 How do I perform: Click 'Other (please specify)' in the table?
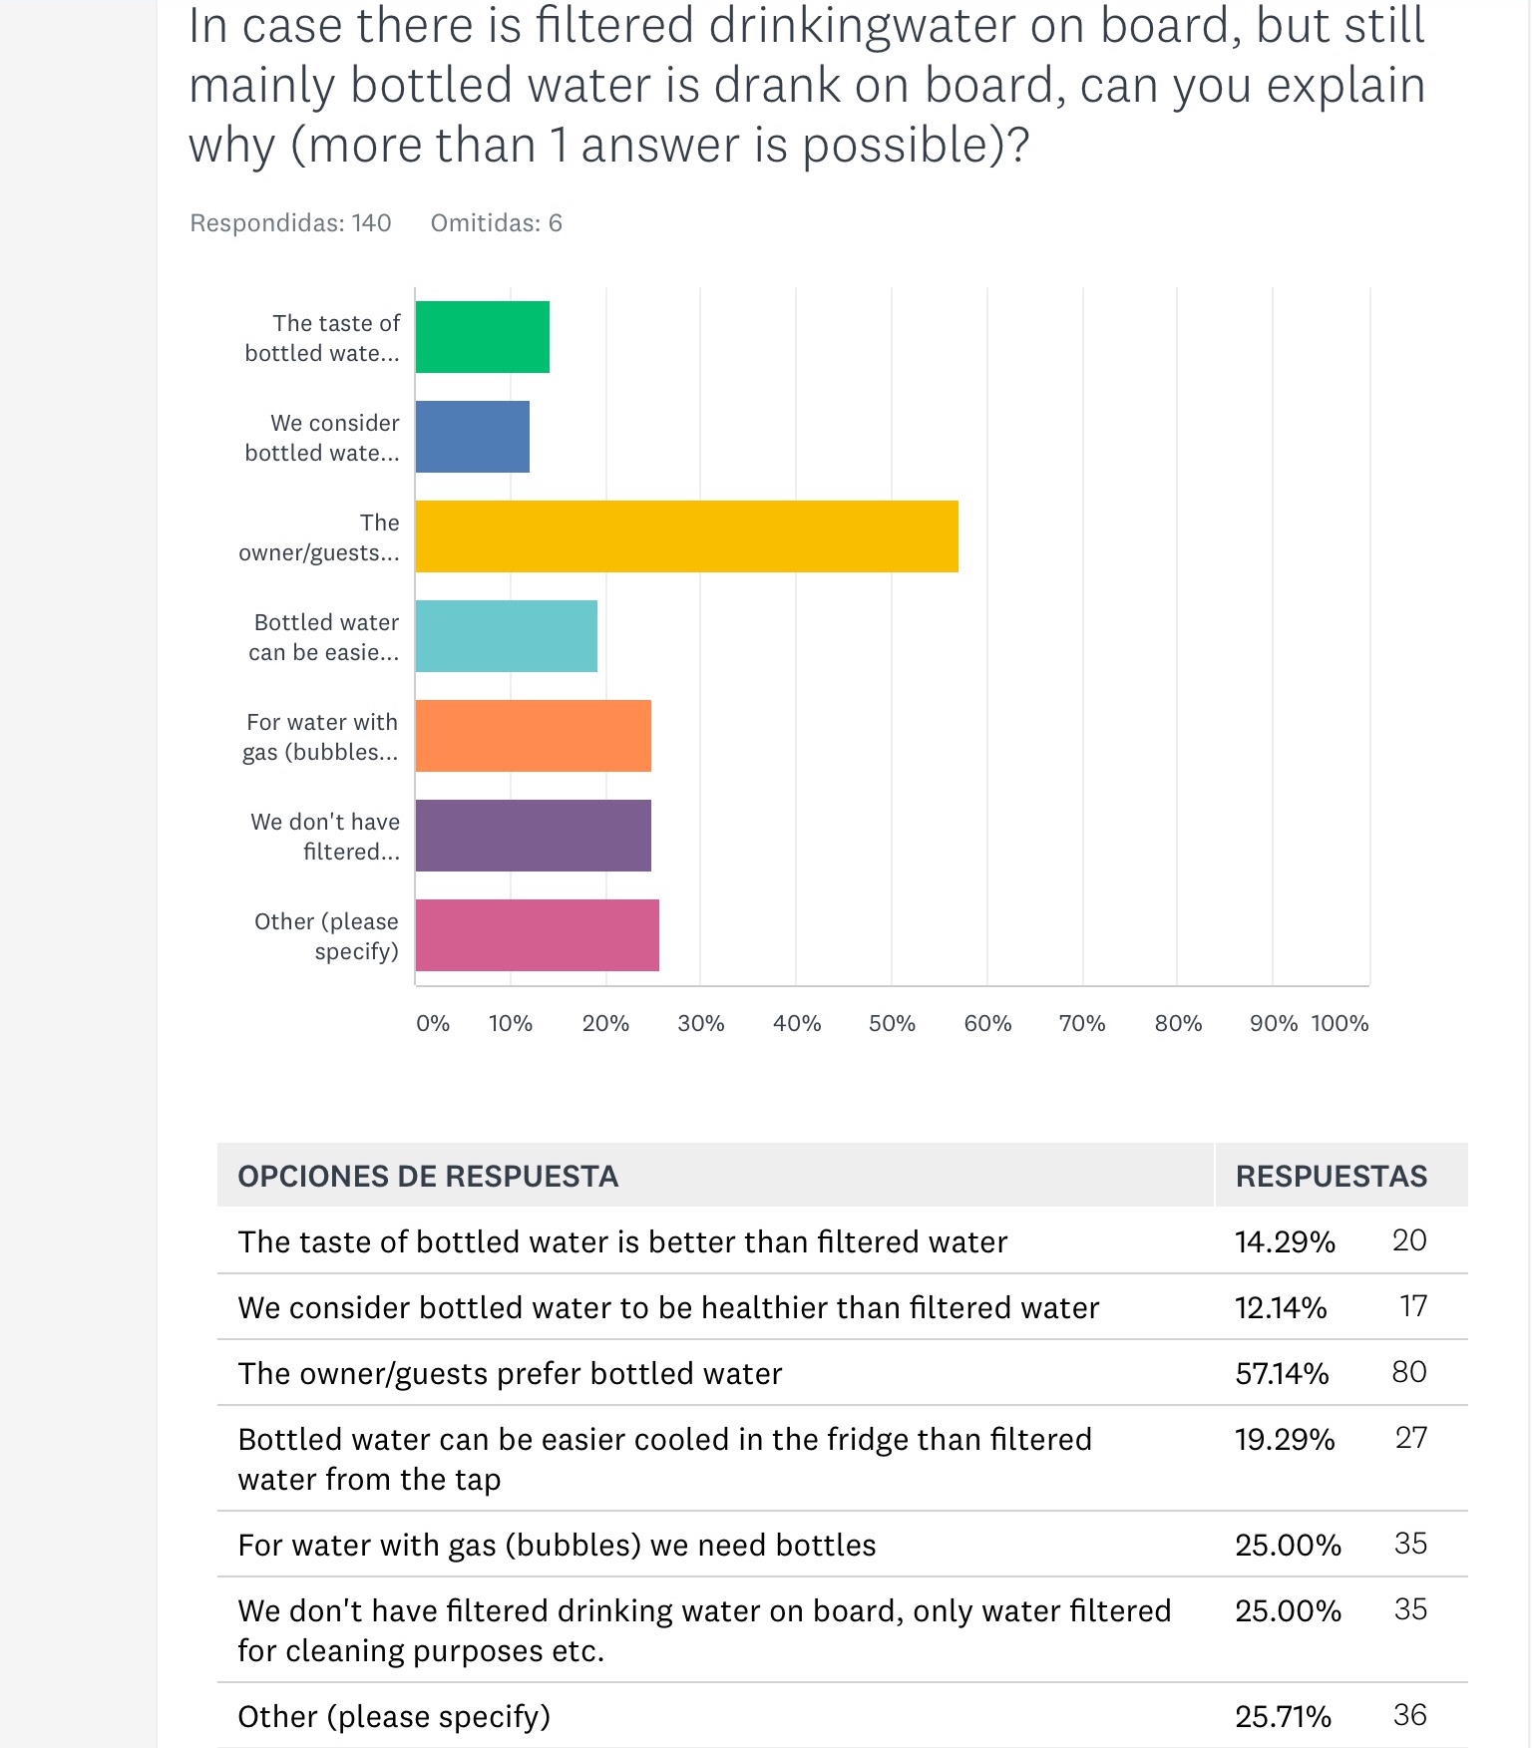pyautogui.click(x=394, y=1716)
